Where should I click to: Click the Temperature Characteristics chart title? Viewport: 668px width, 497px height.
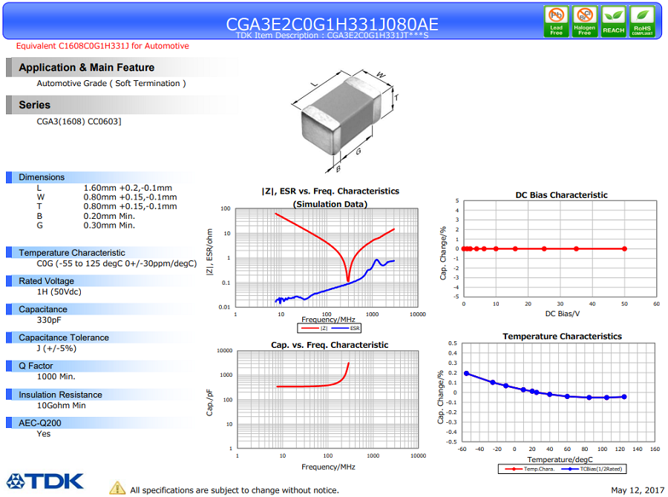tap(563, 337)
